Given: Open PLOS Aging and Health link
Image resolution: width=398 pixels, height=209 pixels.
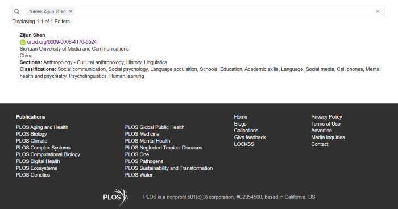Looking at the screenshot, I should (x=42, y=127).
